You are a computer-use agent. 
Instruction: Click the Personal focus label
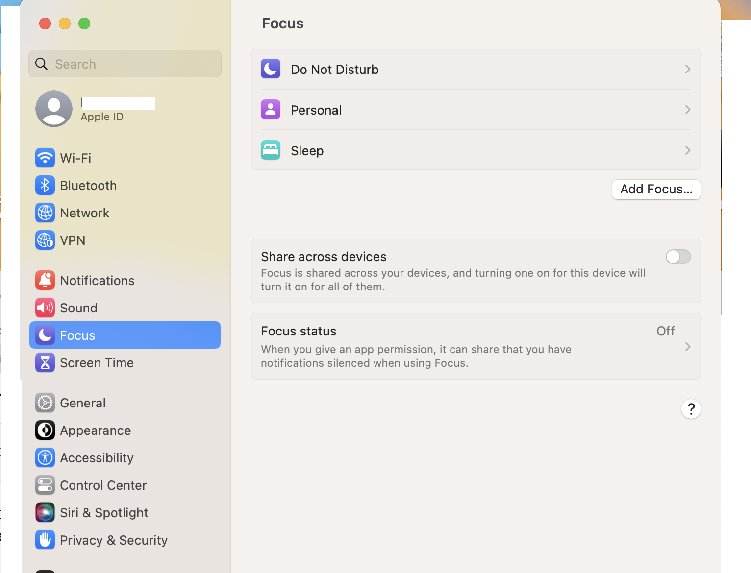[x=316, y=110]
